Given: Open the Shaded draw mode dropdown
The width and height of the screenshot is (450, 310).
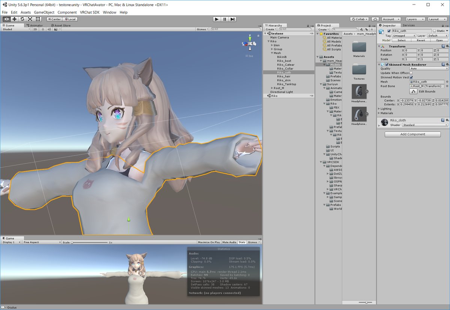Looking at the screenshot, I should pyautogui.click(x=16, y=29).
